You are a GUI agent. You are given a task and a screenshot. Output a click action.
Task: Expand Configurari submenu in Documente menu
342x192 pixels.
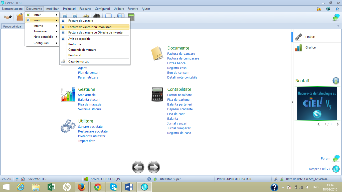[42, 43]
